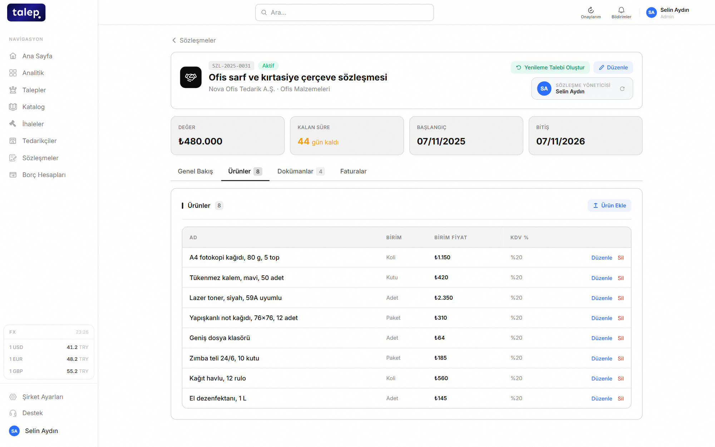Edit the Kağıt havlu row
715x447 pixels.
coord(602,379)
